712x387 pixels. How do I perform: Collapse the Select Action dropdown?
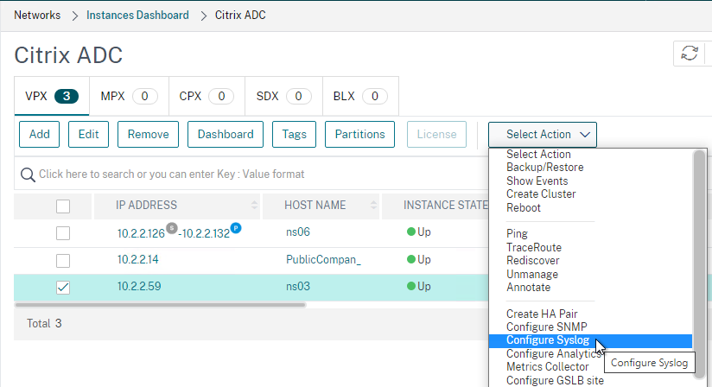(542, 134)
